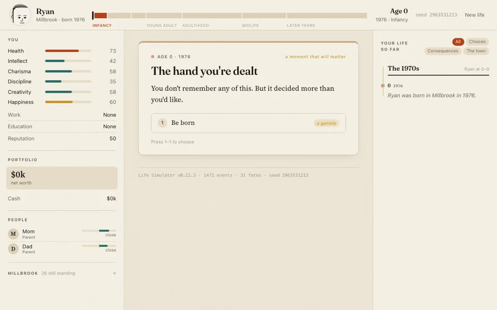Expand the Millbrook town section with plus

(x=114, y=273)
